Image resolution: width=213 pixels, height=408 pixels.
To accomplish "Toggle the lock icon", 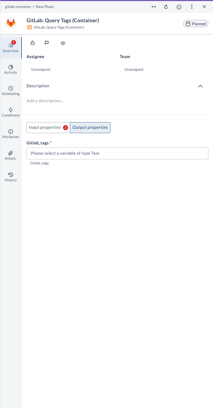I will [33, 43].
